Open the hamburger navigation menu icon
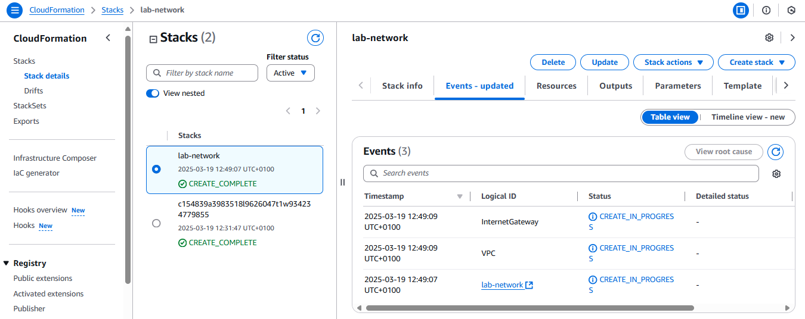This screenshot has height=319, width=805. pyautogui.click(x=14, y=10)
